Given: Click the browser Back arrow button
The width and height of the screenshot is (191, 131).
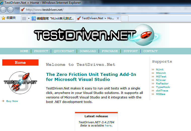Looking at the screenshot, I should click(3, 10).
